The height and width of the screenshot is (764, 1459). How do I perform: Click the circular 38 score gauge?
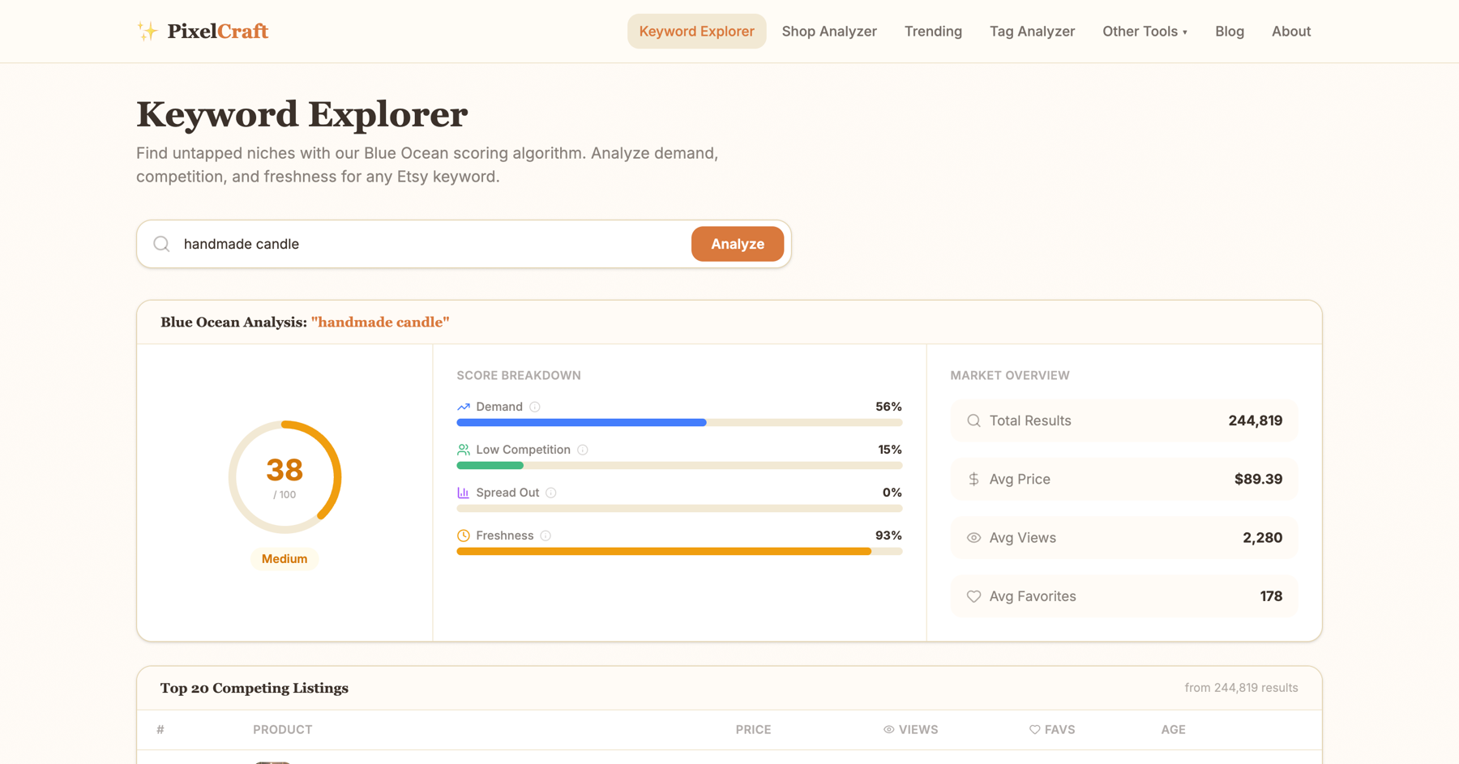[x=285, y=477]
